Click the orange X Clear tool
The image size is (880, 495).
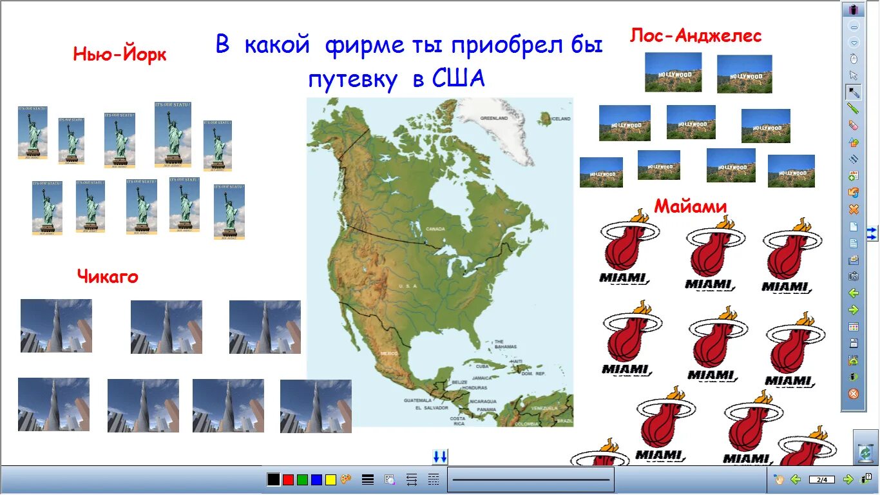coord(854,209)
